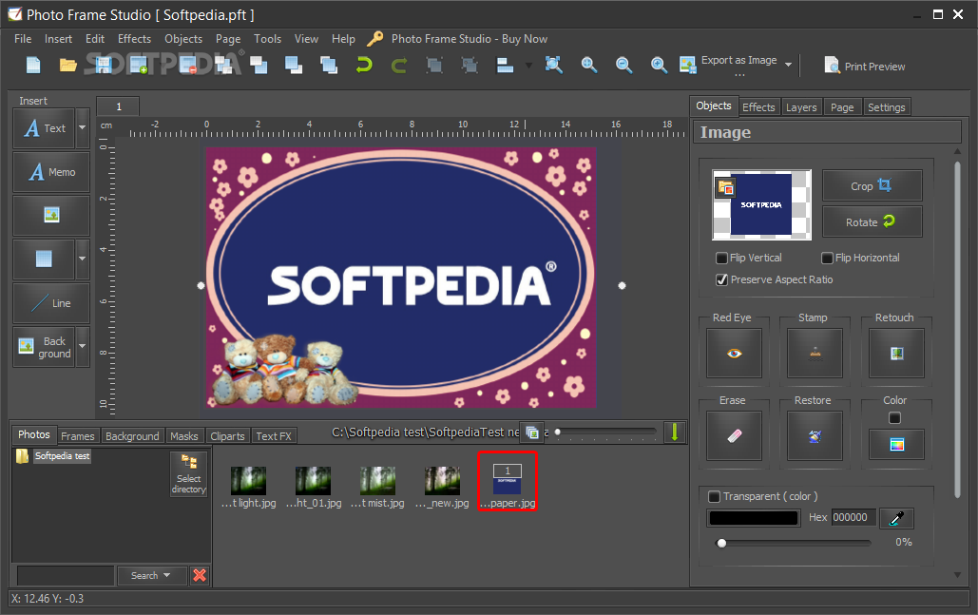The width and height of the screenshot is (978, 615).
Task: Open the Retouch tool
Action: coord(896,354)
